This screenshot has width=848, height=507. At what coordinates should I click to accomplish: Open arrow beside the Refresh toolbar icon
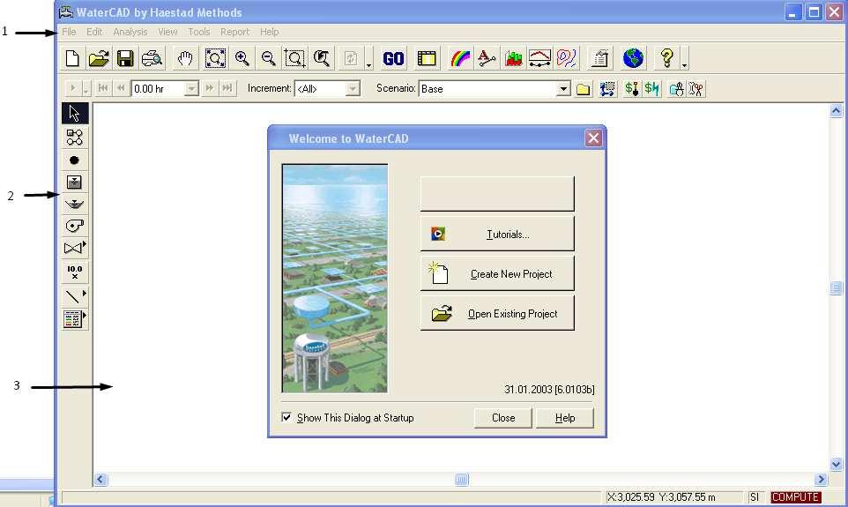368,58
